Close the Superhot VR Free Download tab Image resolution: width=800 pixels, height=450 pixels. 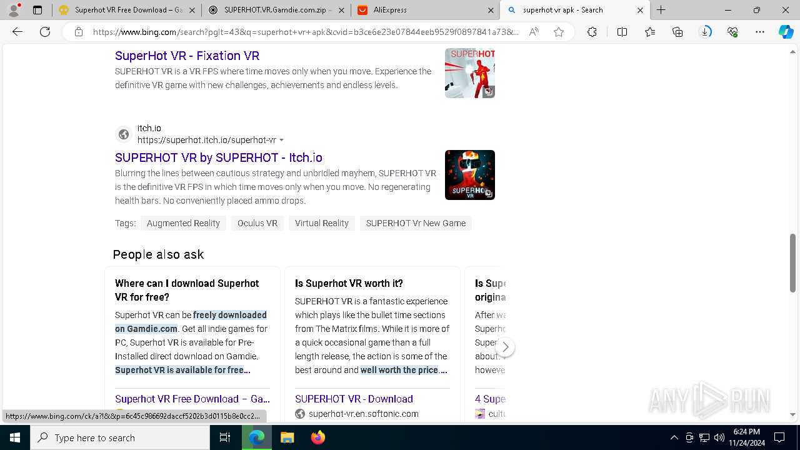pos(192,10)
